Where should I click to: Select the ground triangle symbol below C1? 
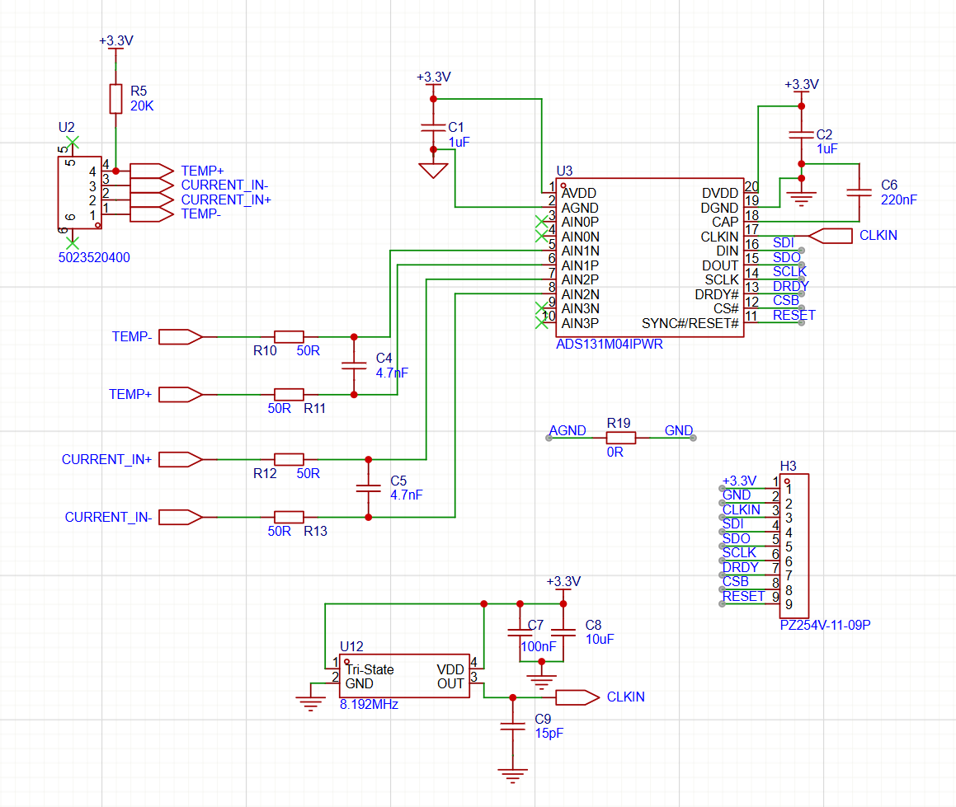(434, 171)
